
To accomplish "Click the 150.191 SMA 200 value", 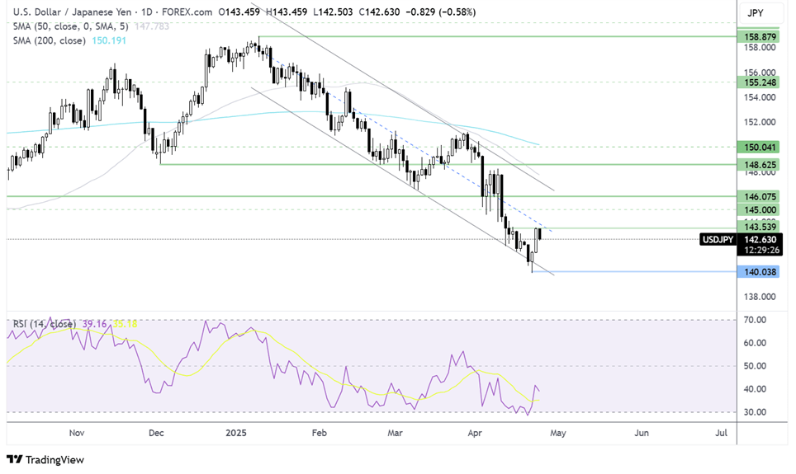I will pos(109,40).
